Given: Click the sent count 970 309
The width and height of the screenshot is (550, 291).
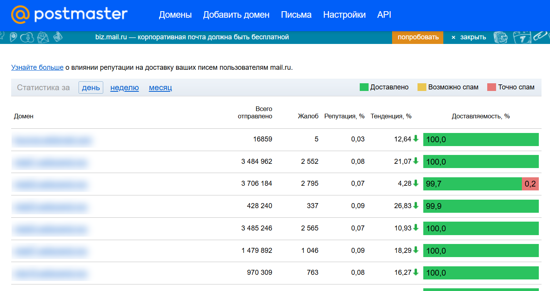Looking at the screenshot, I should 260,272.
